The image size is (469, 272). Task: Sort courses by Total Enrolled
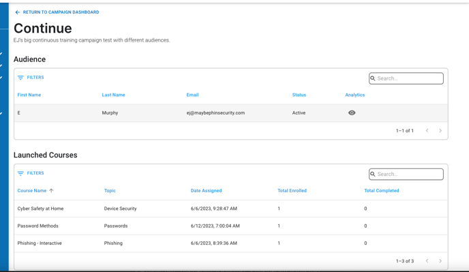click(x=292, y=191)
